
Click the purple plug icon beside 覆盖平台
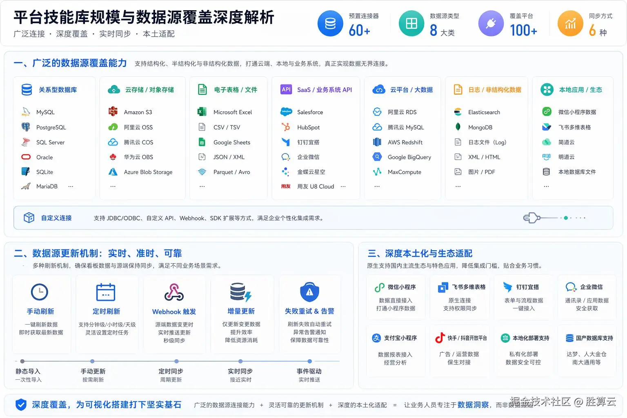point(491,24)
